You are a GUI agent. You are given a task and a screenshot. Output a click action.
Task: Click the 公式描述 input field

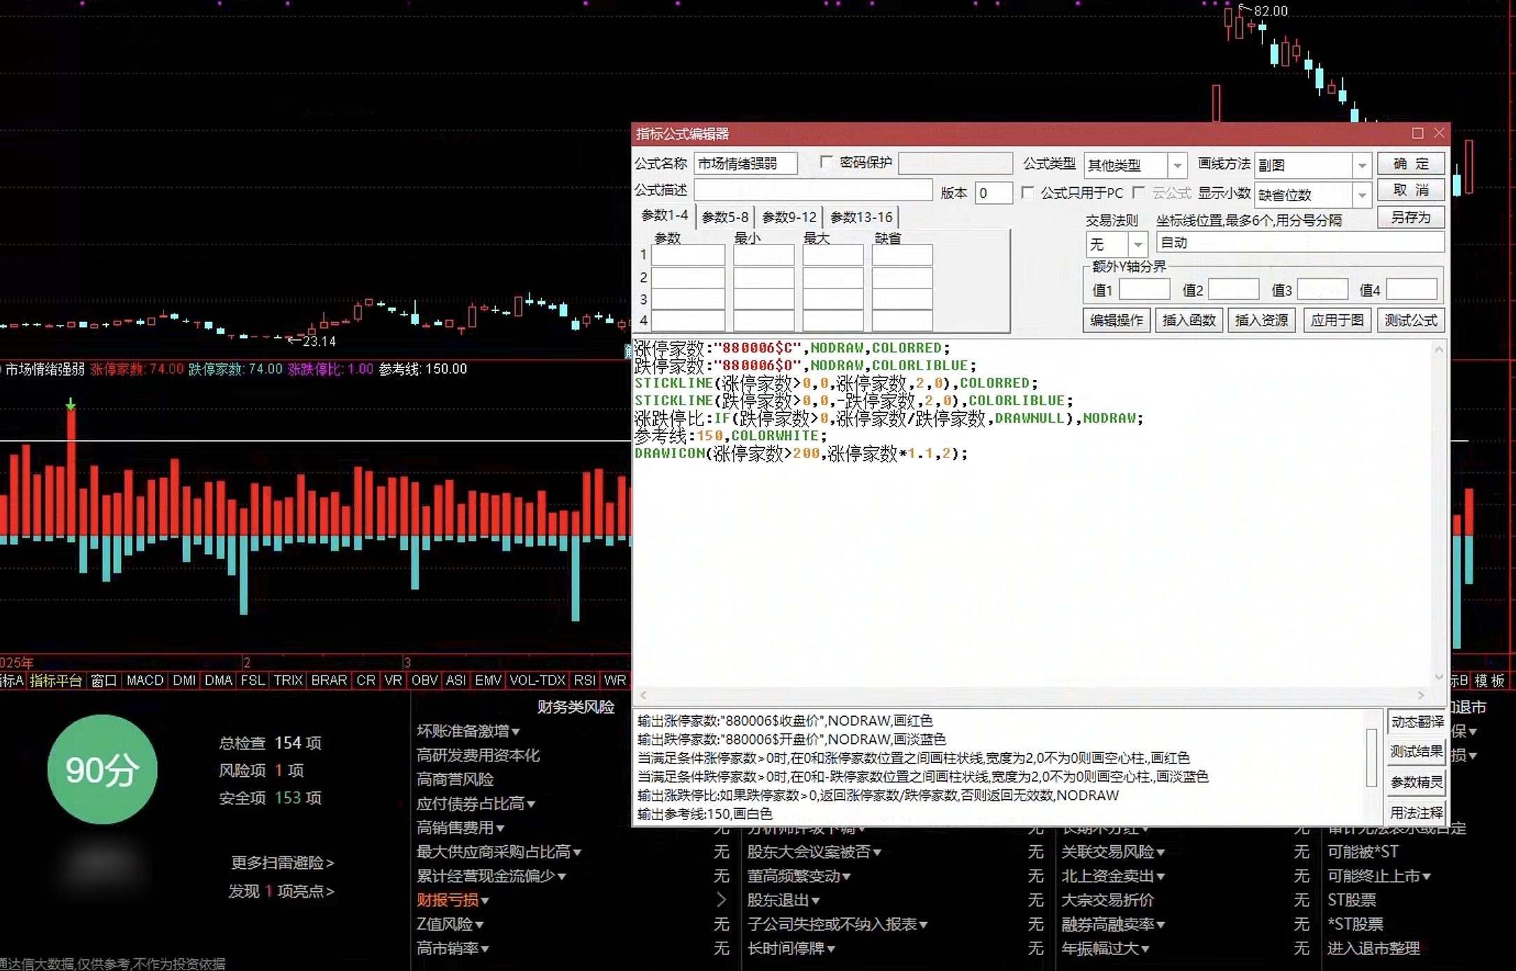pyautogui.click(x=813, y=190)
